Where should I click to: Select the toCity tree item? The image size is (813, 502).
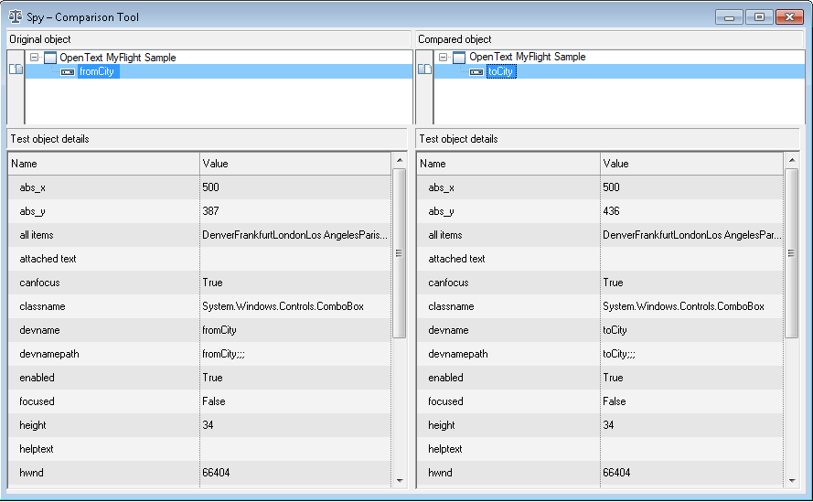[x=501, y=71]
